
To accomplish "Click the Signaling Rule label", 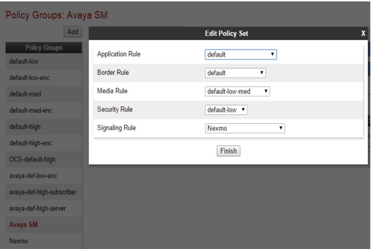I will pyautogui.click(x=116, y=128).
